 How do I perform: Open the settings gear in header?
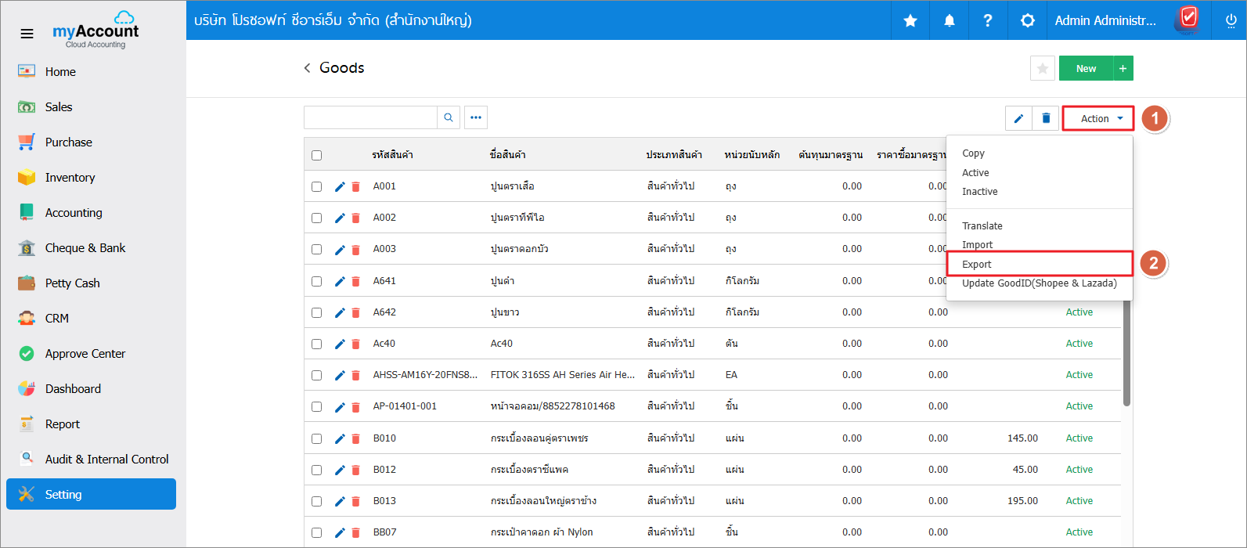point(1027,20)
